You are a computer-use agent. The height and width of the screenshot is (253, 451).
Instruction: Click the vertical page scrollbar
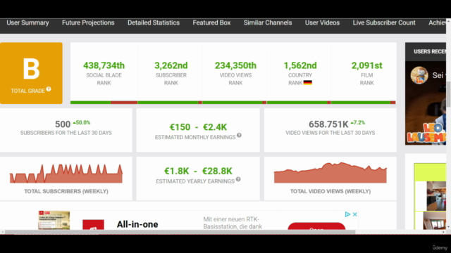pos(448,94)
